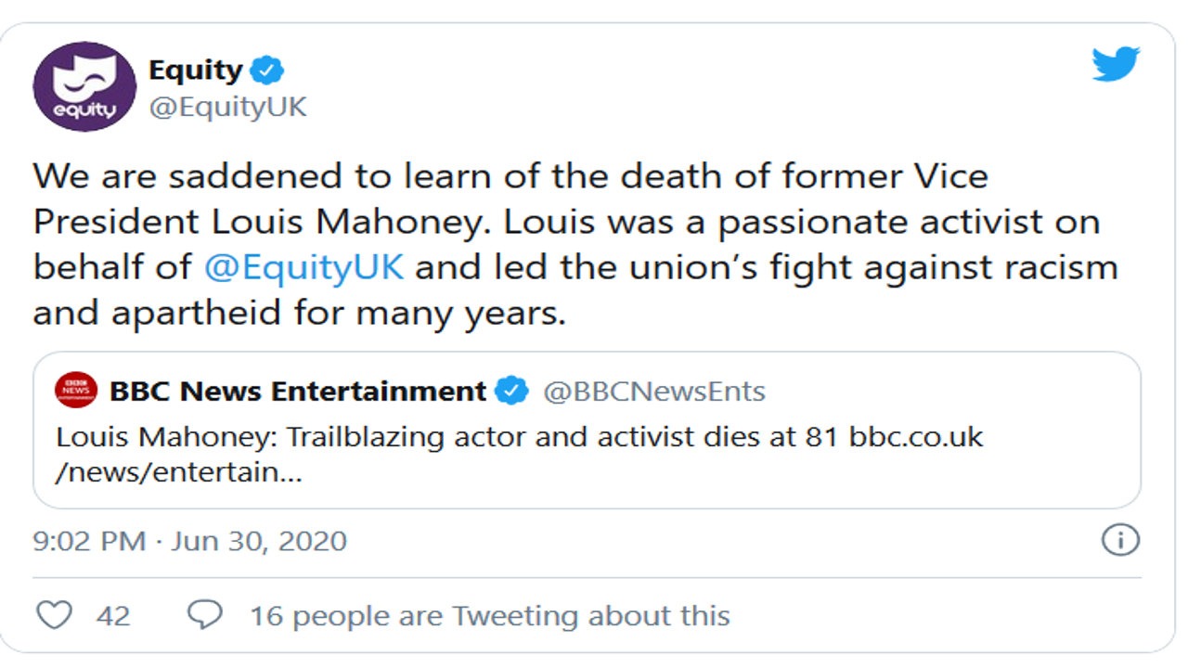The image size is (1188, 668).
Task: Click the 9:02 PM Jun 30, 2020 timestamp
Action: click(189, 540)
